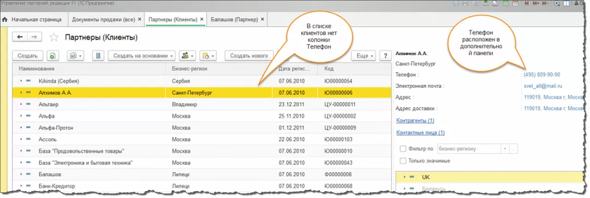Click the back navigation arrow

[20, 37]
